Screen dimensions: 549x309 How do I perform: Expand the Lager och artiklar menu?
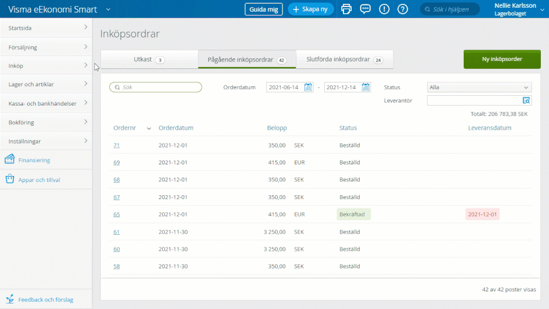coord(46,84)
